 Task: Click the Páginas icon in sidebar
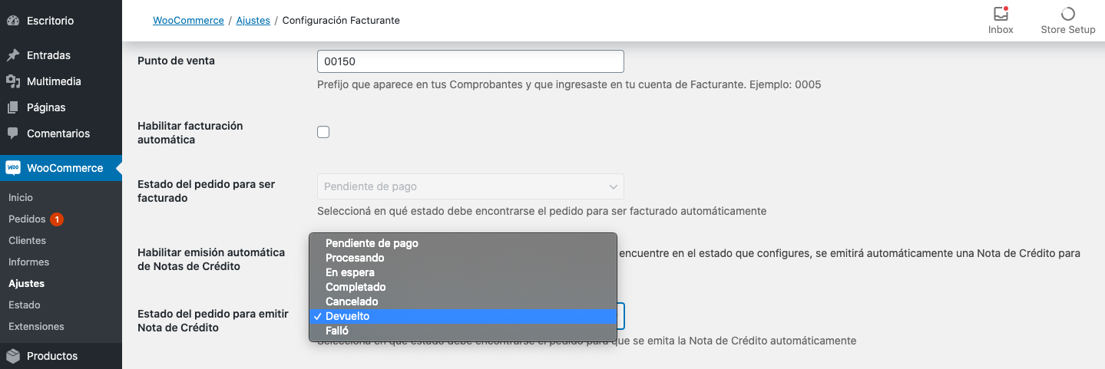pos(13,107)
